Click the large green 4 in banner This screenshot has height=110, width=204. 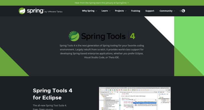[132, 36]
